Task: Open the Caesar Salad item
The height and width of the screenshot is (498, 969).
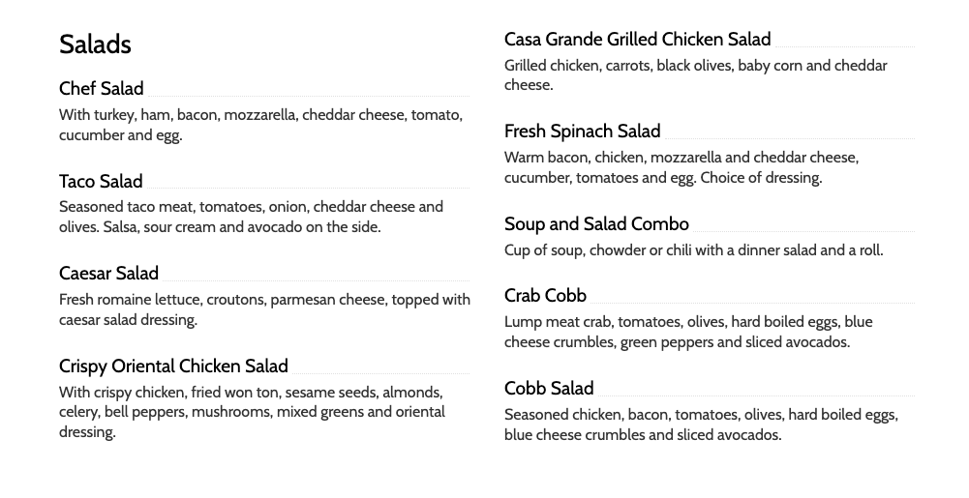Action: [108, 274]
